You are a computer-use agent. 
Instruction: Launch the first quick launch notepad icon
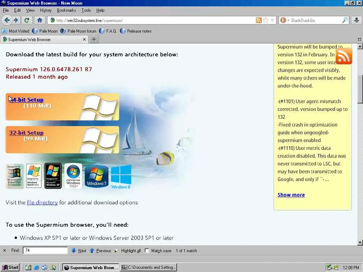[x=28, y=268]
